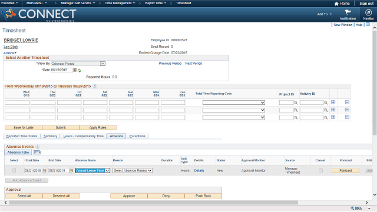This screenshot has width=377, height=212.
Task: Open the Select Absence Reason dropdown
Action: [133, 170]
